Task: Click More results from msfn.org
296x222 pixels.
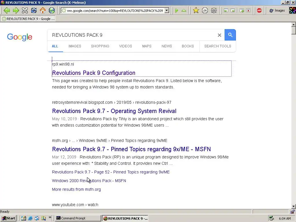Action: [76, 190]
